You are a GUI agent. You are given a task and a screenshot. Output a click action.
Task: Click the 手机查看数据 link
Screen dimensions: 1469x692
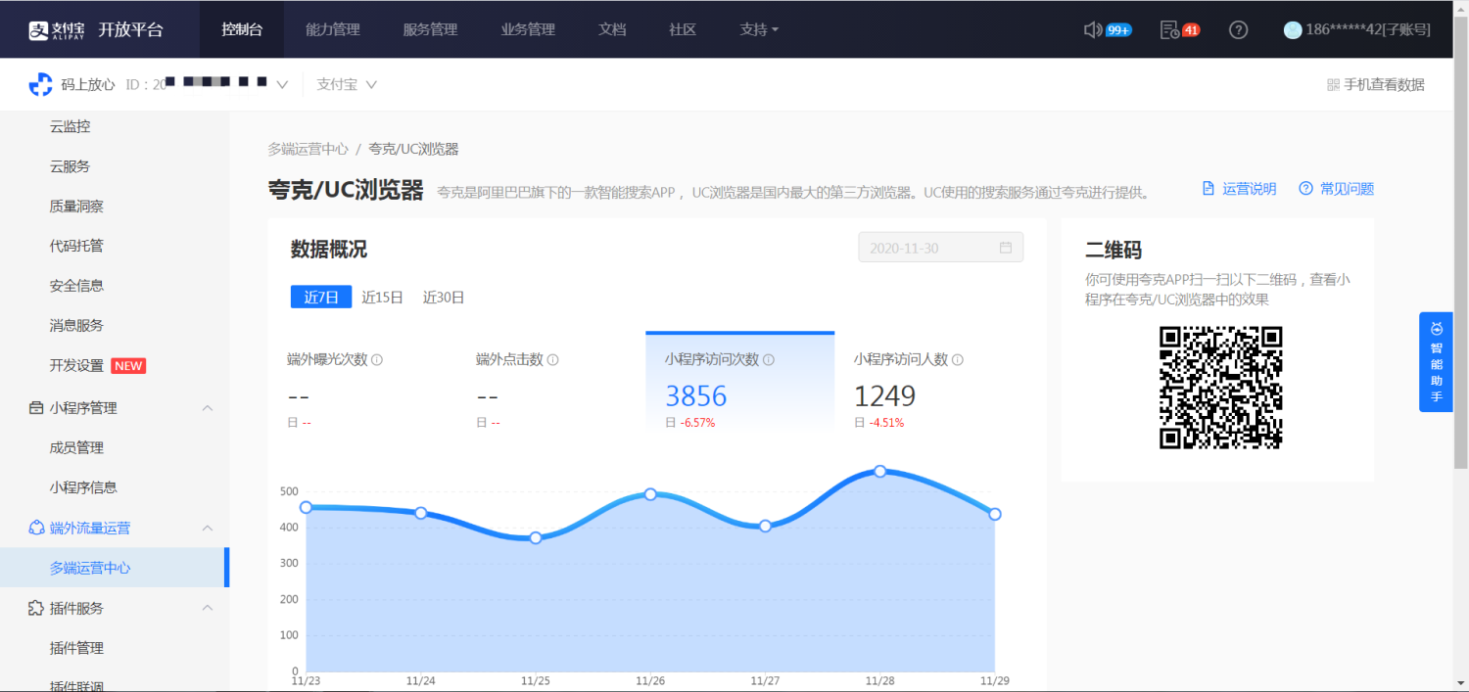[1384, 85]
